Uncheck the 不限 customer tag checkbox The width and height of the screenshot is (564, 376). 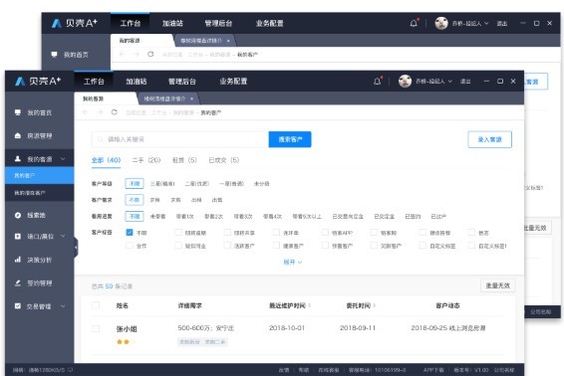(x=130, y=233)
